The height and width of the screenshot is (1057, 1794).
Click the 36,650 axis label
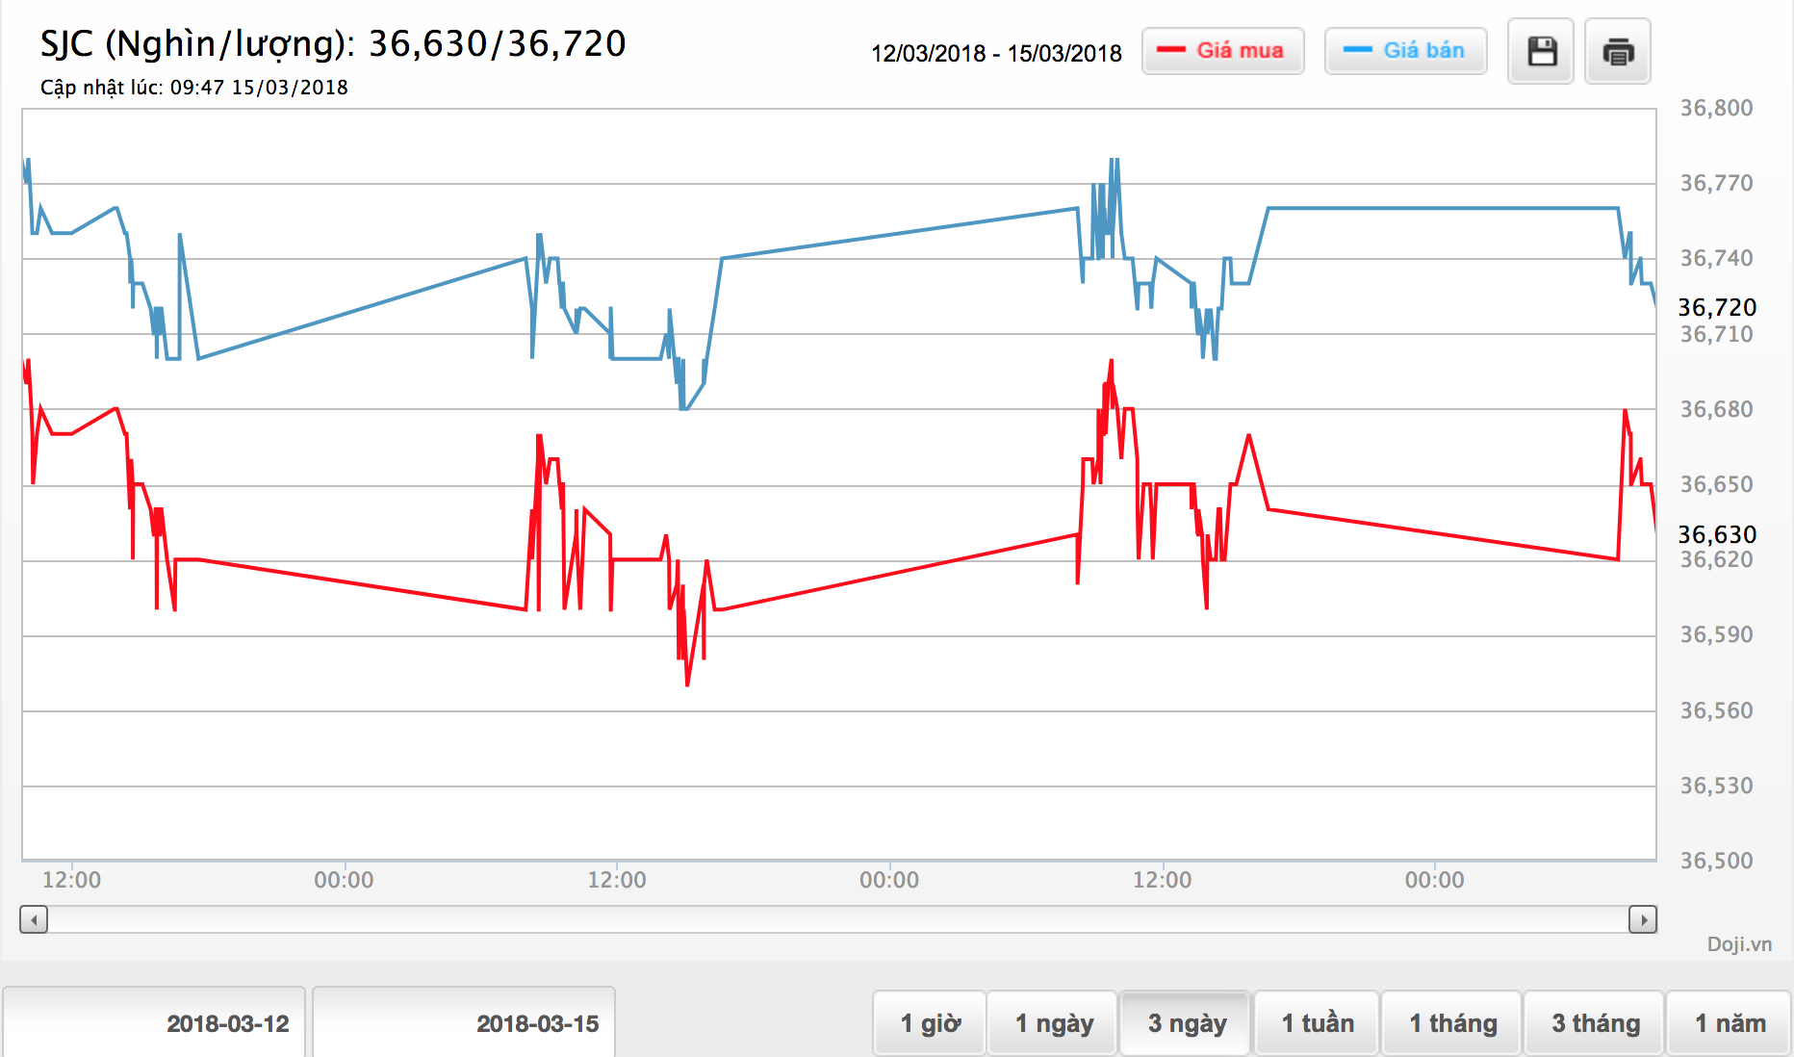coord(1716,484)
